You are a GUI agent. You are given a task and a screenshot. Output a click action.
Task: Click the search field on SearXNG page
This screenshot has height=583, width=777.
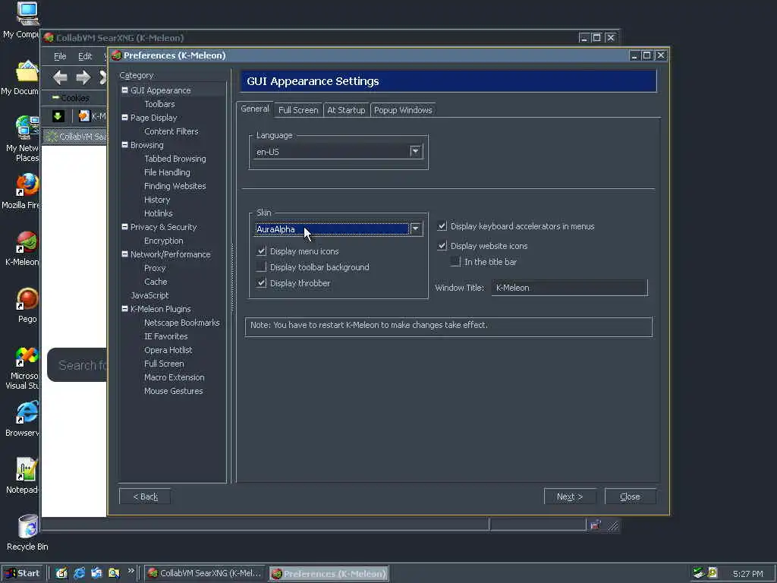click(77, 365)
